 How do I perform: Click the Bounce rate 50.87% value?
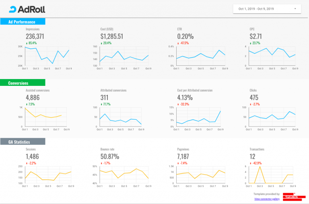(110, 156)
